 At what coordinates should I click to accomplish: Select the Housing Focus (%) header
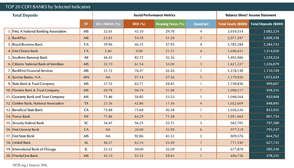(170, 24)
